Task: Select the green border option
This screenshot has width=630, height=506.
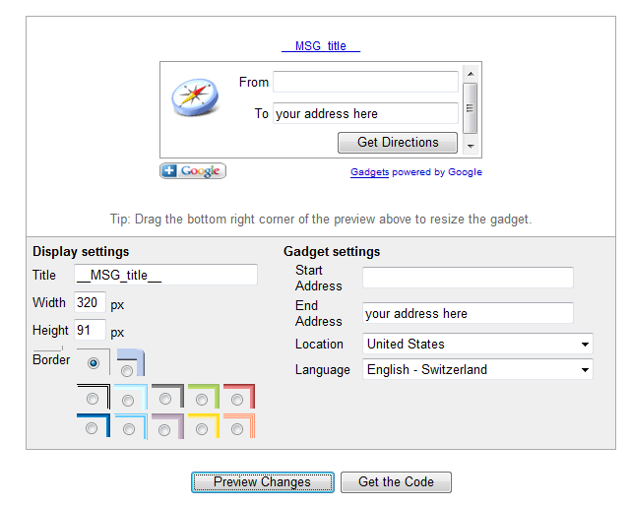Action: (x=202, y=400)
